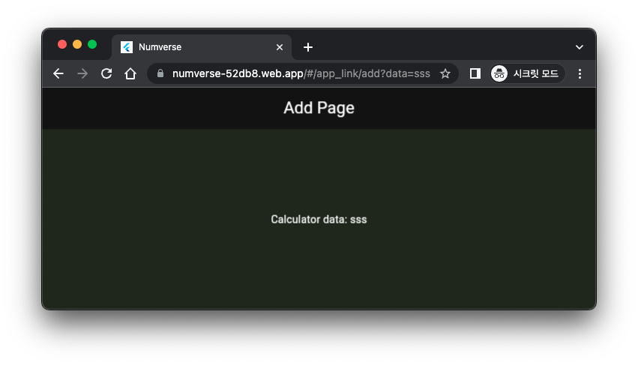Open a new tab with the plus button
Viewport: 638px width, 365px height.
pos(308,47)
